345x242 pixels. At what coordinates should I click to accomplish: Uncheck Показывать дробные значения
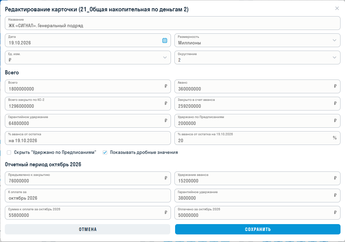click(105, 152)
